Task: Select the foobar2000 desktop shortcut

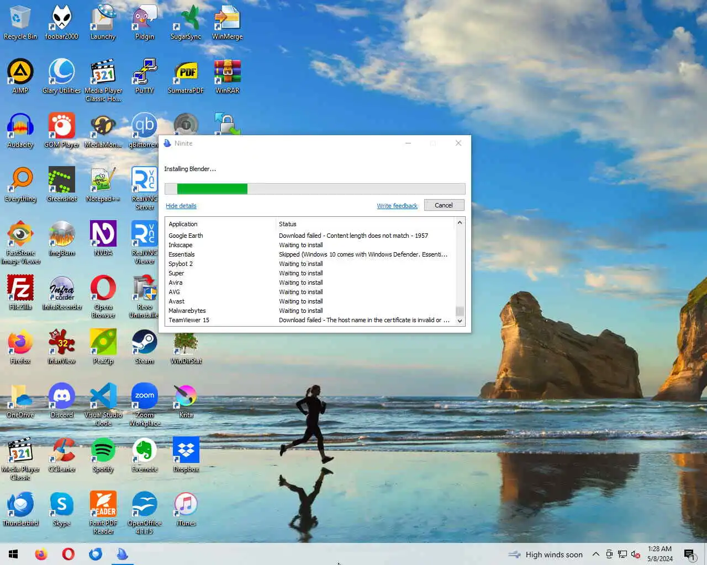Action: click(61, 22)
